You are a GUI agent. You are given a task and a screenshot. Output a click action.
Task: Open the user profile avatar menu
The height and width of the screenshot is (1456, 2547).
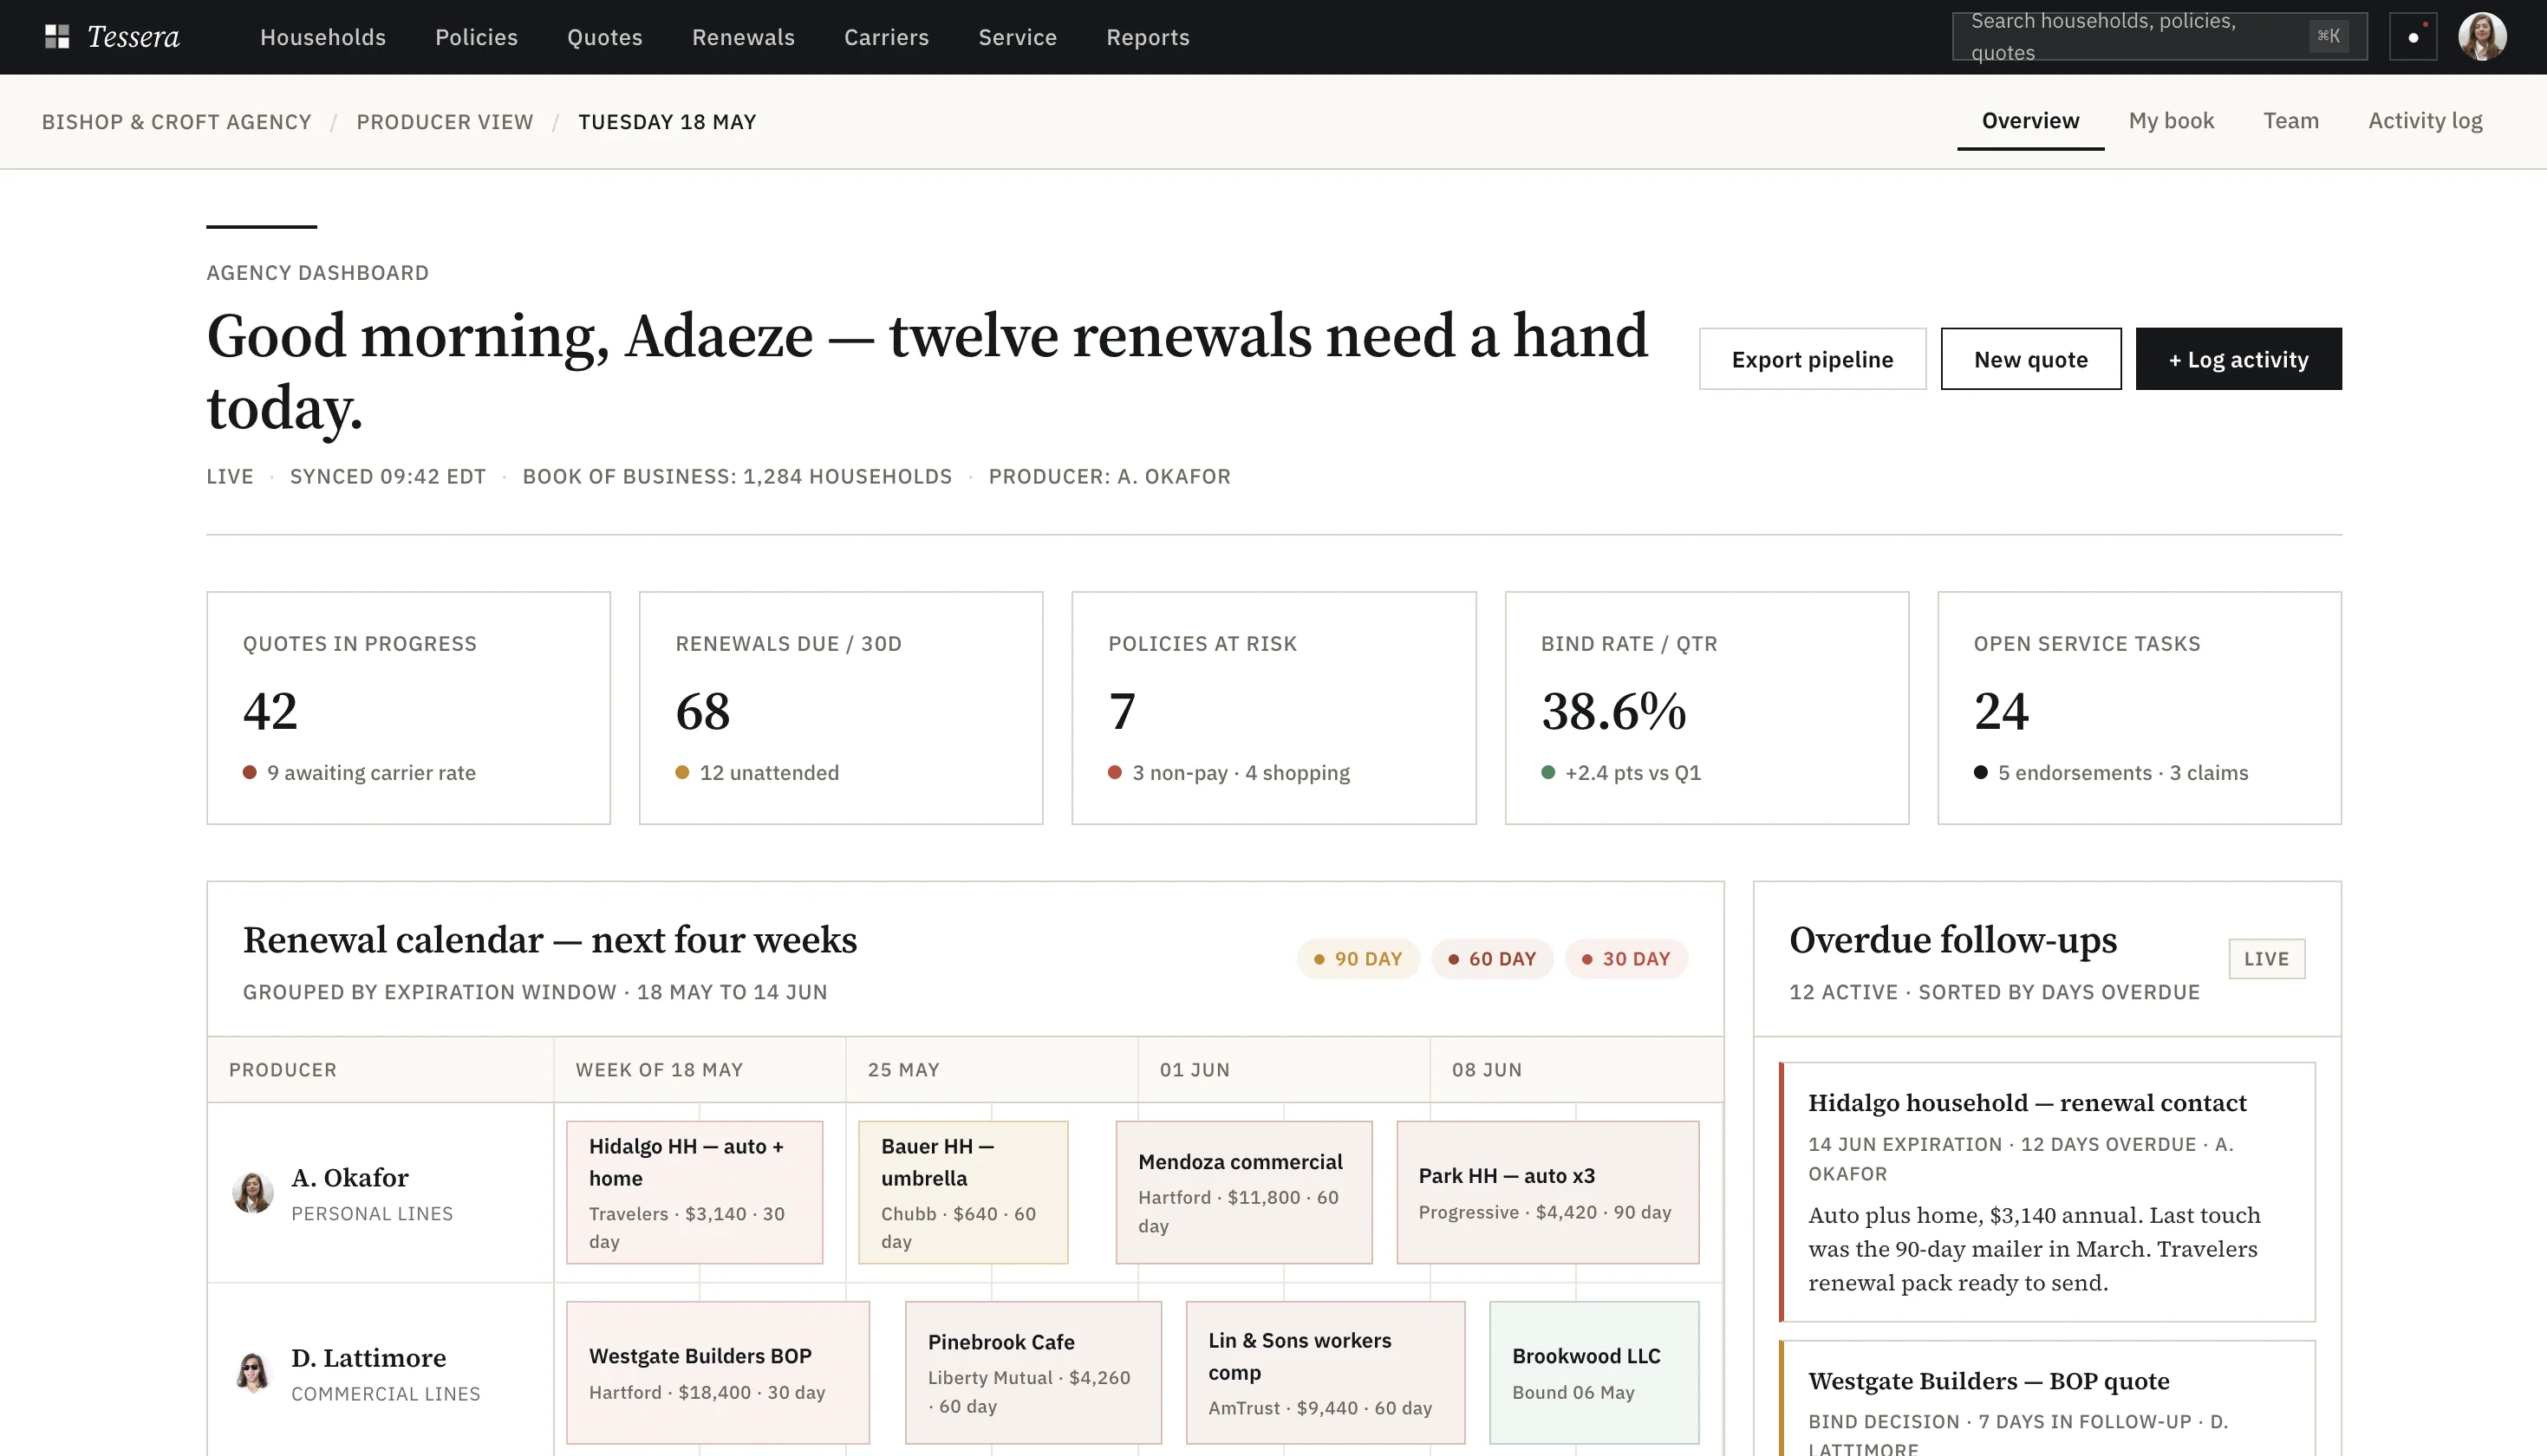coord(2482,37)
